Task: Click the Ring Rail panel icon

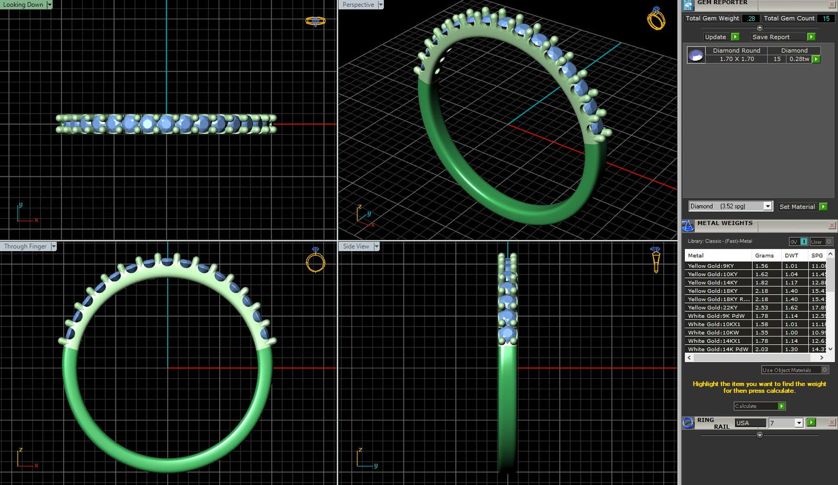Action: point(688,422)
